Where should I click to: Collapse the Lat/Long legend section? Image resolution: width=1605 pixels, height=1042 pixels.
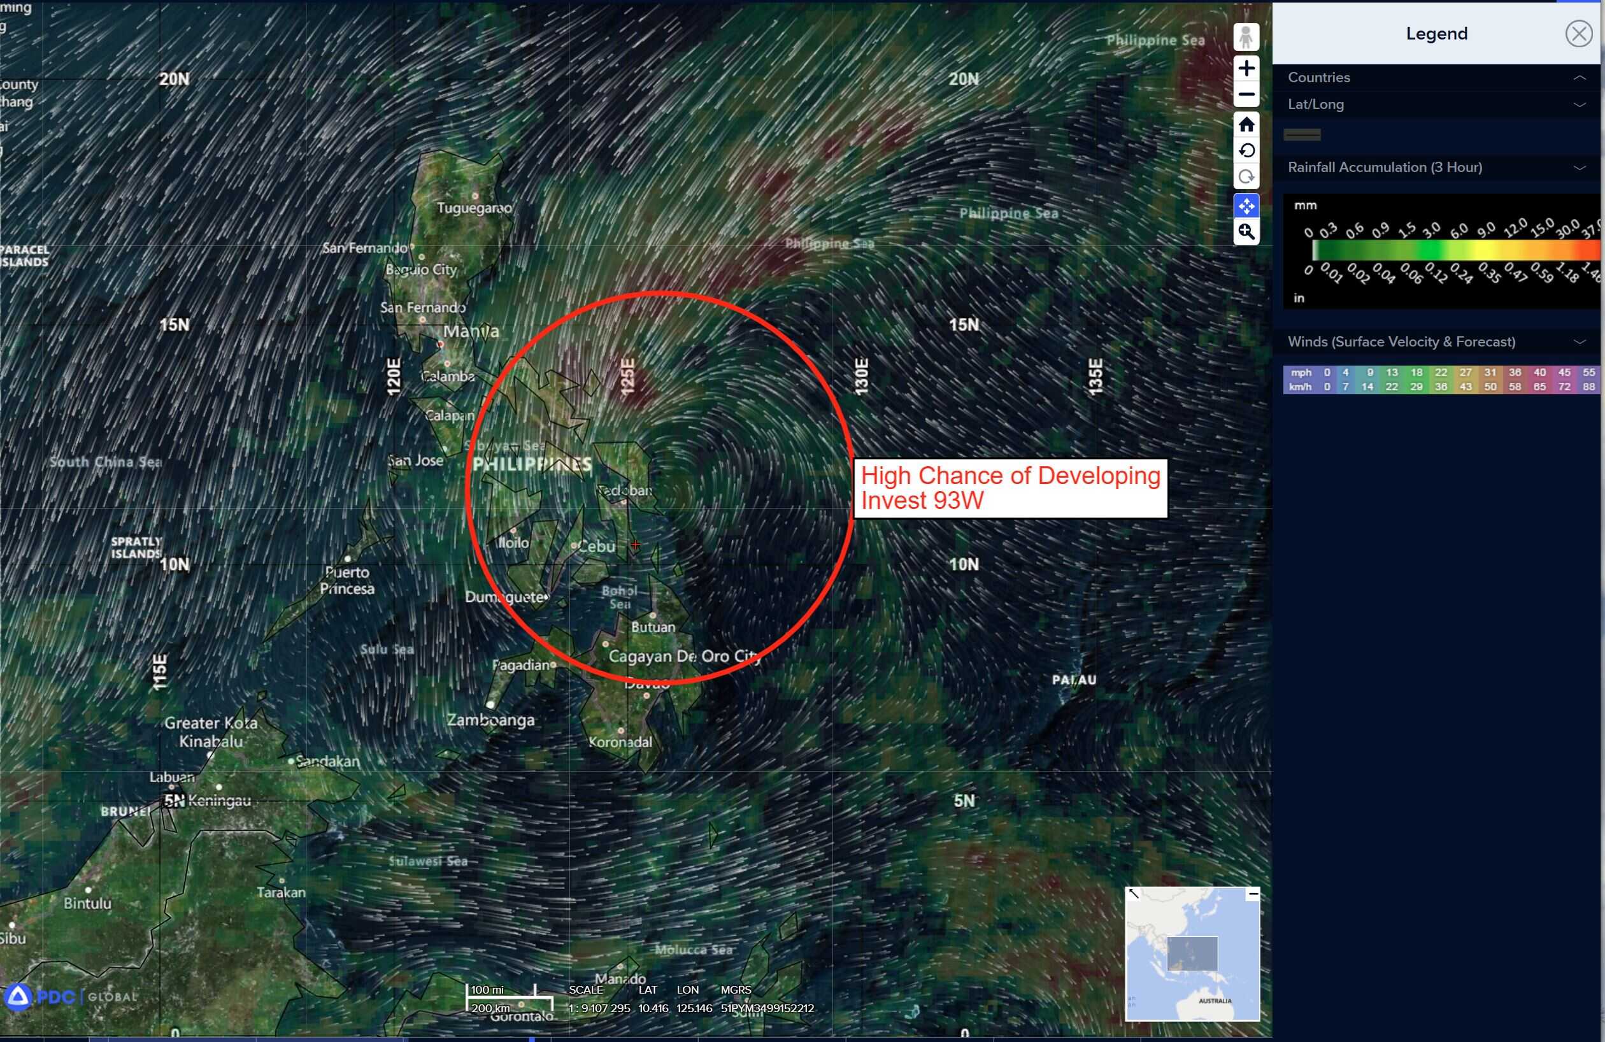coord(1579,104)
